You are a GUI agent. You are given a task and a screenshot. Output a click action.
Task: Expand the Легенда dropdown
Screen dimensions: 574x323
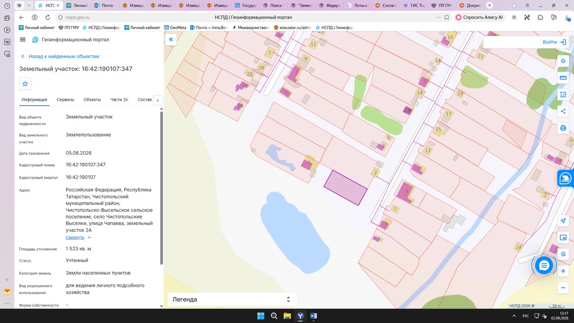click(232, 299)
